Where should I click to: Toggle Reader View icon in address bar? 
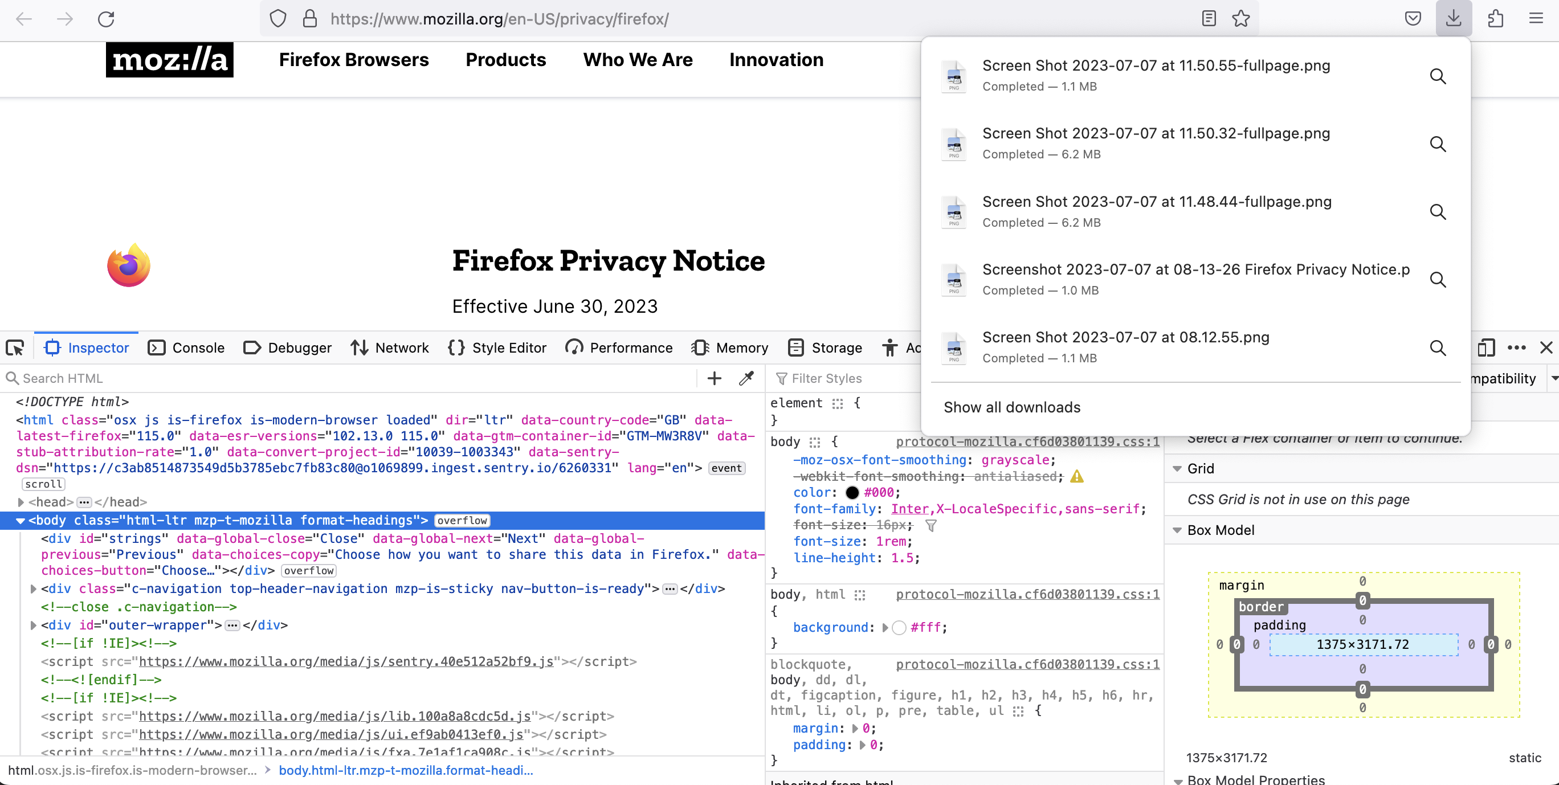1209,19
